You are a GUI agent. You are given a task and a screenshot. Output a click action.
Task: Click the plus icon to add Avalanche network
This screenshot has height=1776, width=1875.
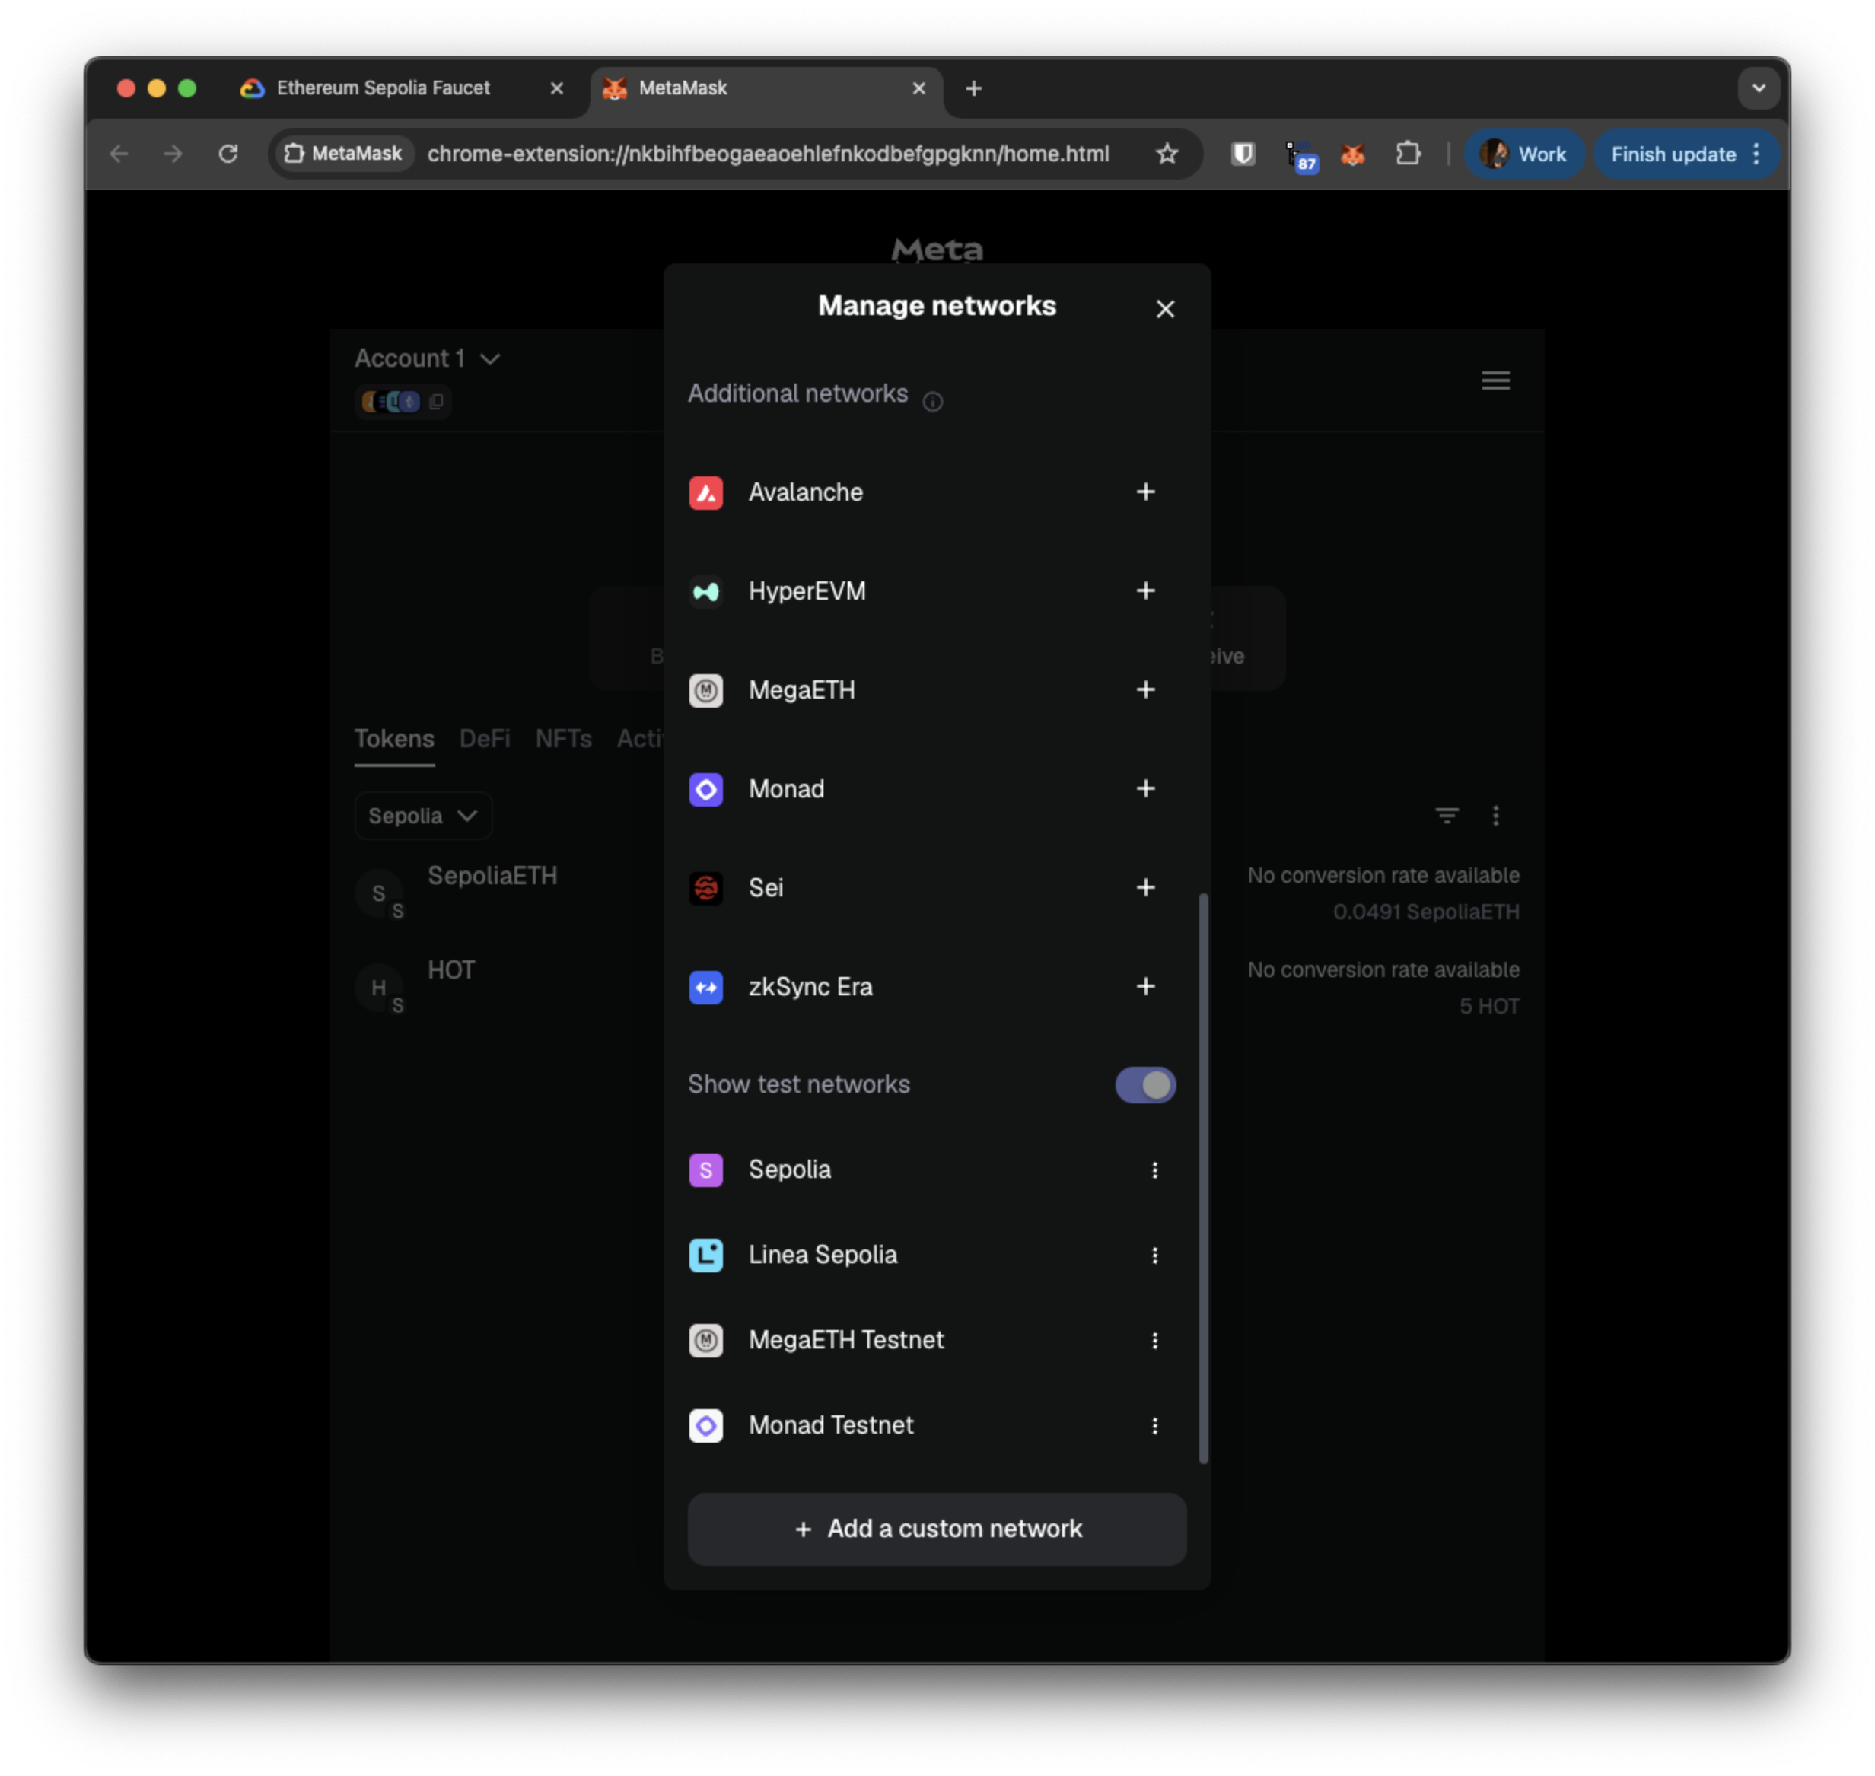click(1145, 492)
